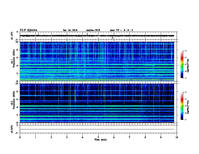
Task: Click the "ch.3(V)" axis label
Action: click(x=12, y=129)
